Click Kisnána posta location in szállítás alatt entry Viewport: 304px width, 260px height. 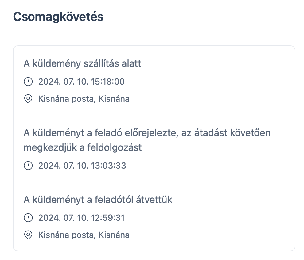click(x=84, y=99)
